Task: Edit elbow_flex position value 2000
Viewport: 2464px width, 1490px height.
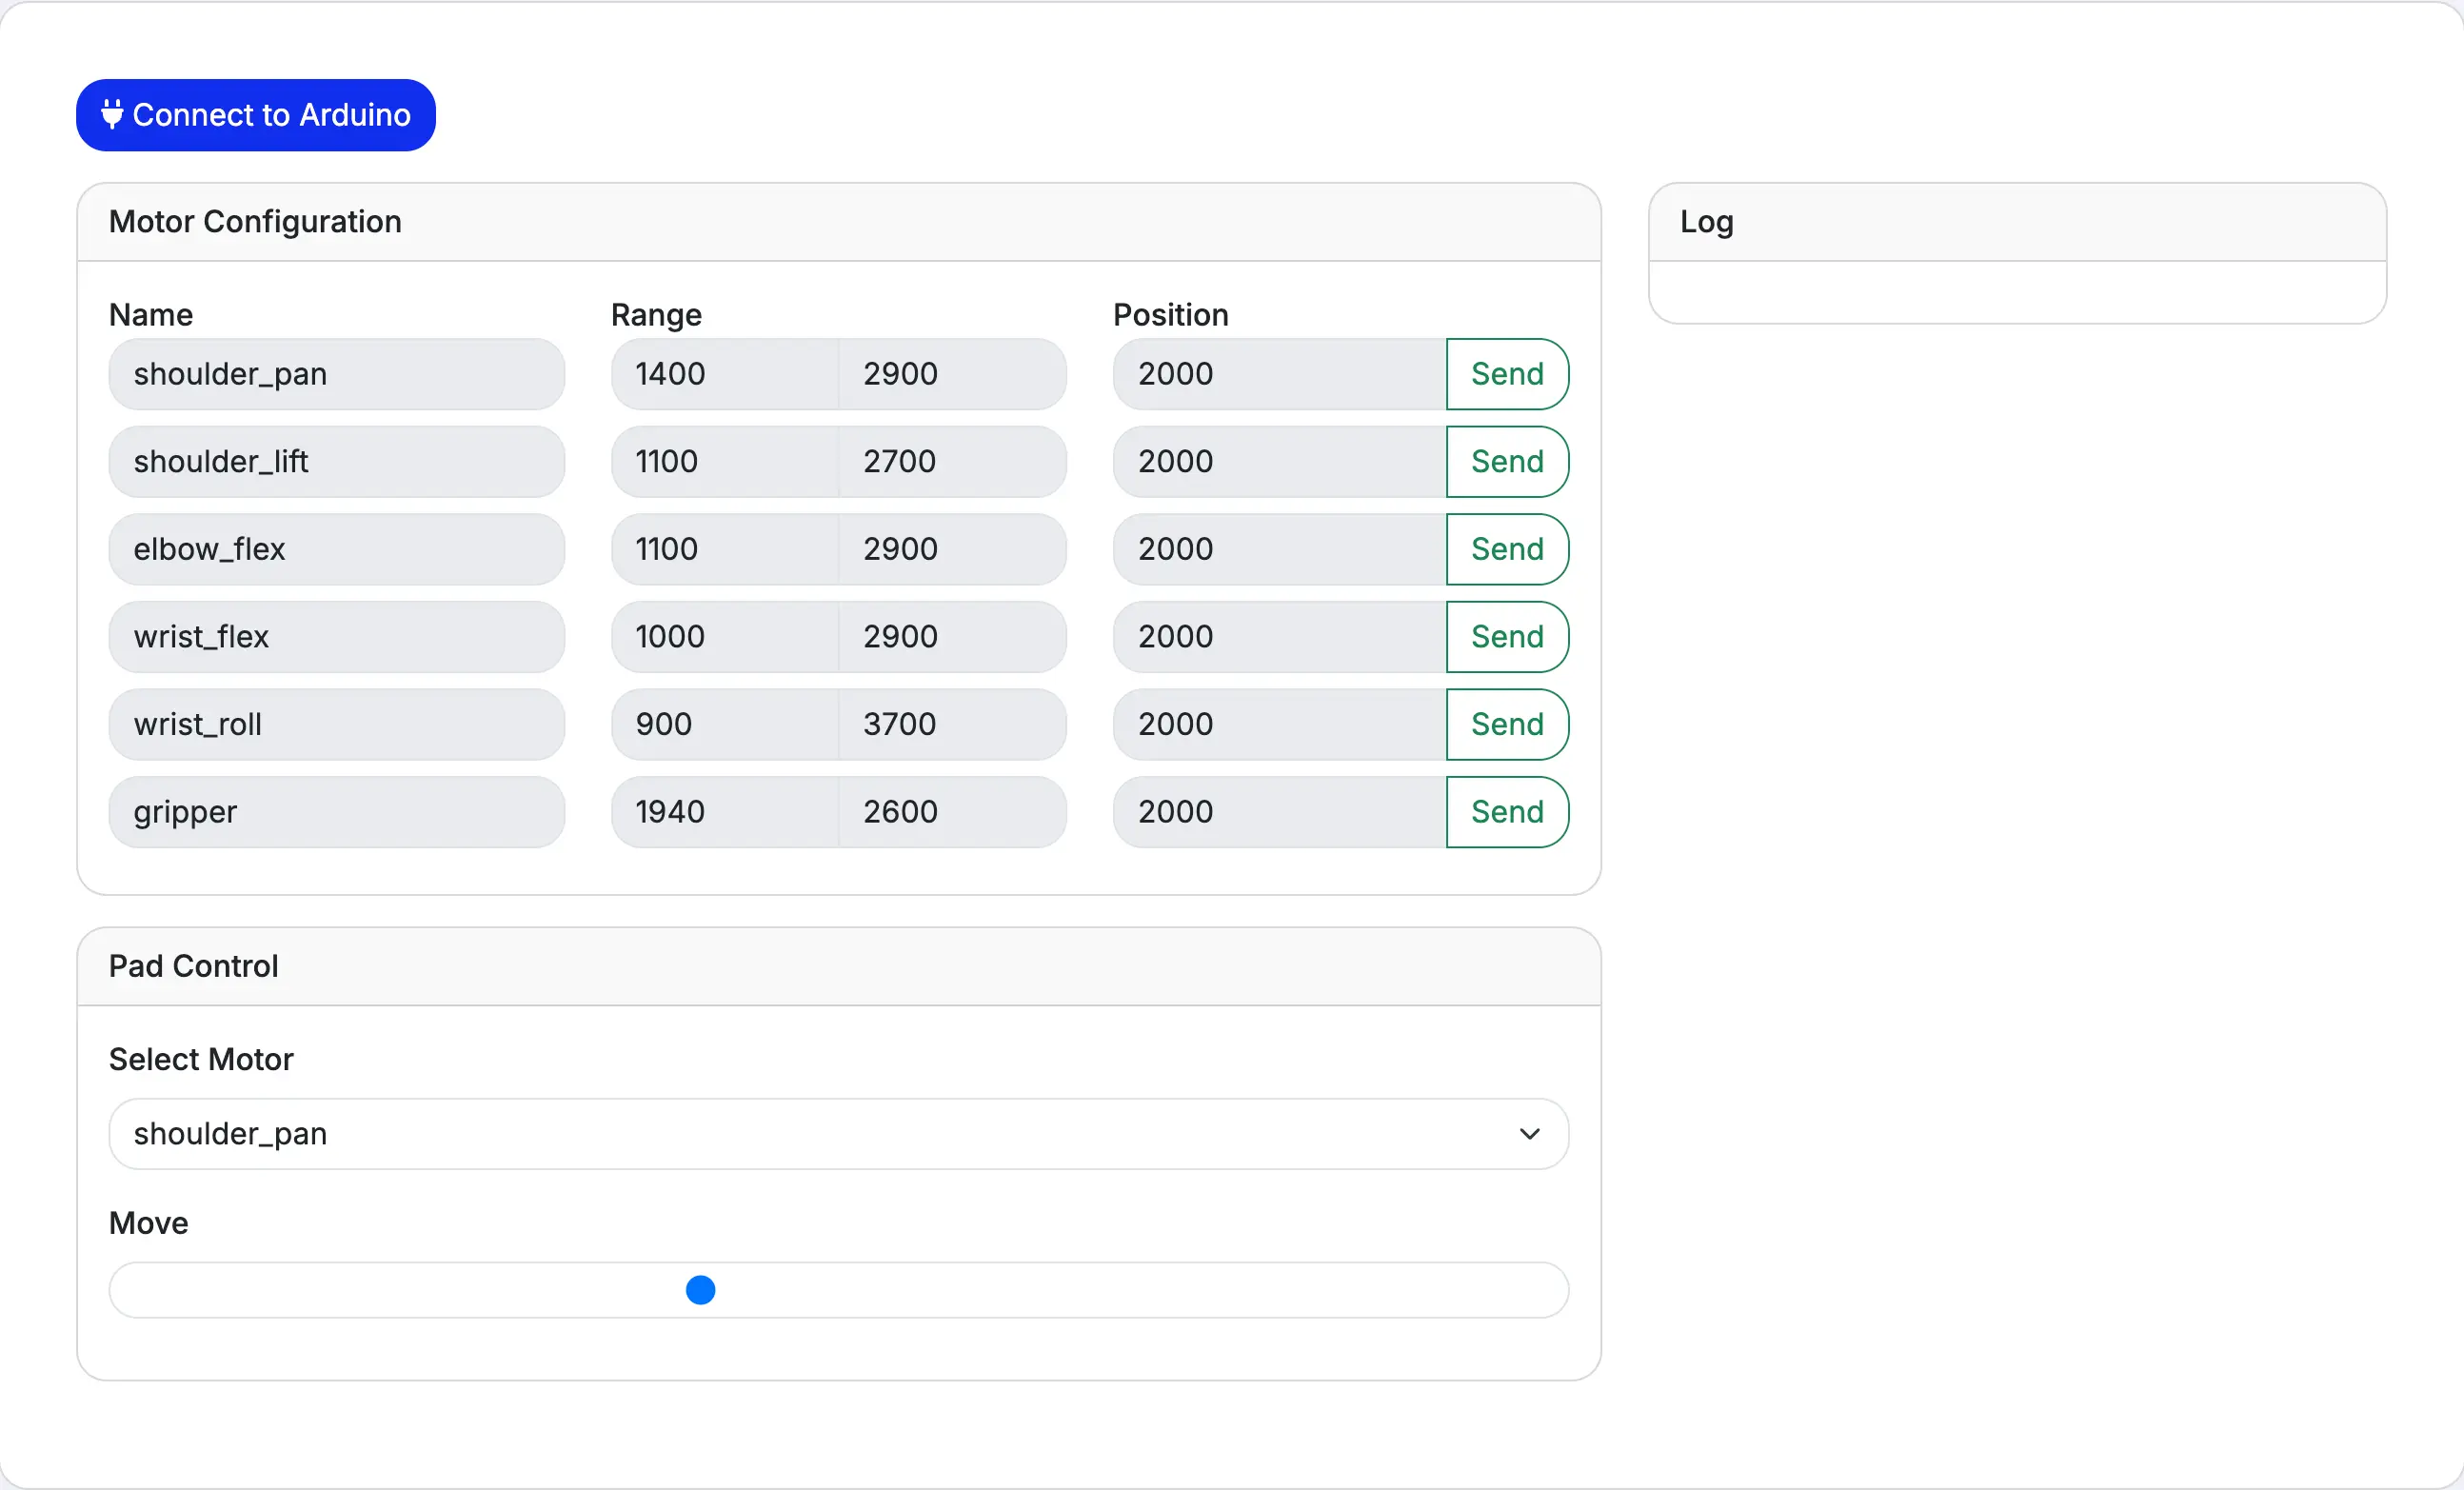Action: click(1278, 549)
